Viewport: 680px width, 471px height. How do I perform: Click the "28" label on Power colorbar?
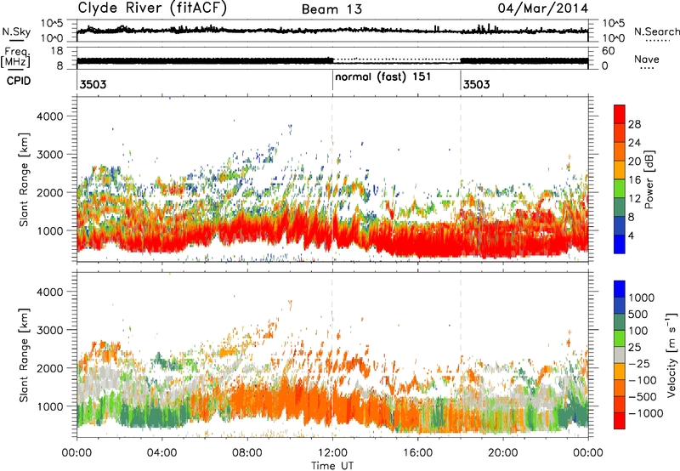coord(634,124)
